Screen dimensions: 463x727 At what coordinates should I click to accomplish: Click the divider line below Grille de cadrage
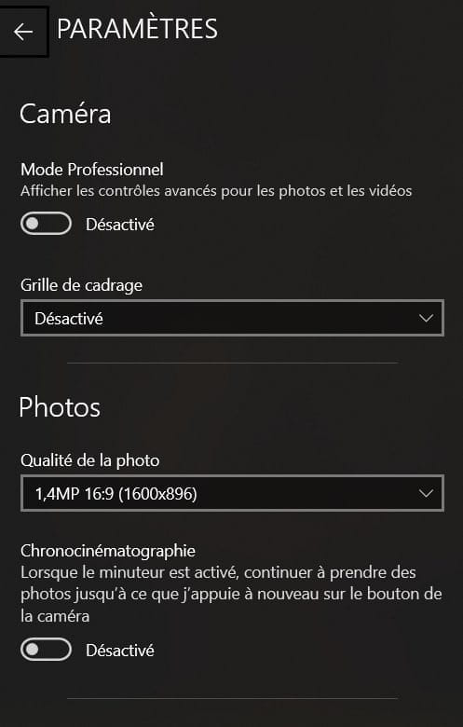coord(232,363)
